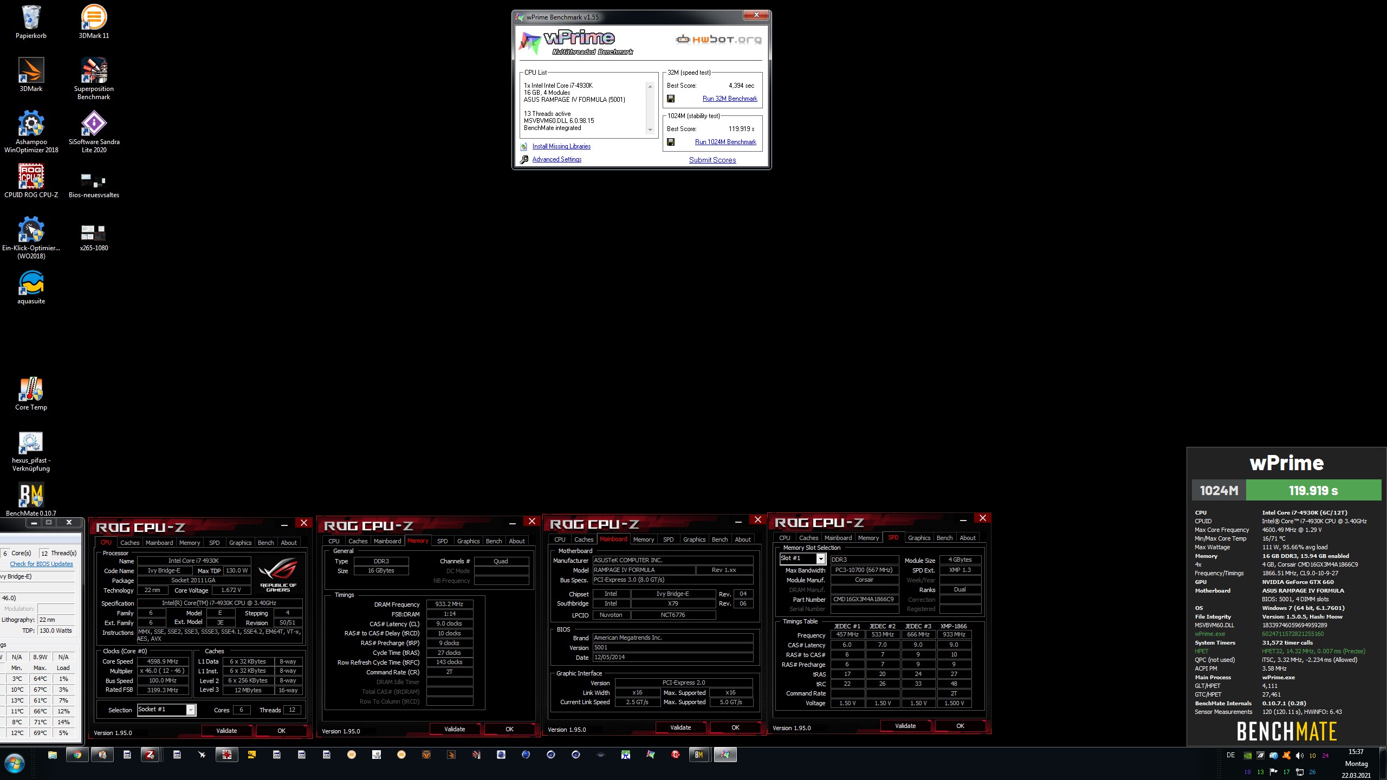Click Validate in the CPU-Z Mainboard tab window

point(680,727)
